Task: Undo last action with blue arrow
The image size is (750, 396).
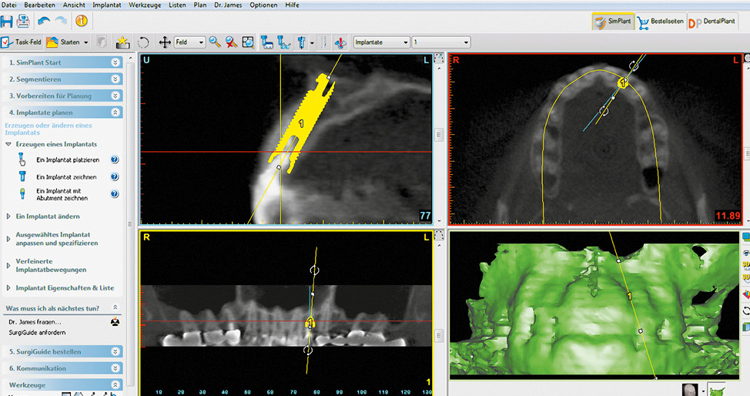Action: coord(43,21)
